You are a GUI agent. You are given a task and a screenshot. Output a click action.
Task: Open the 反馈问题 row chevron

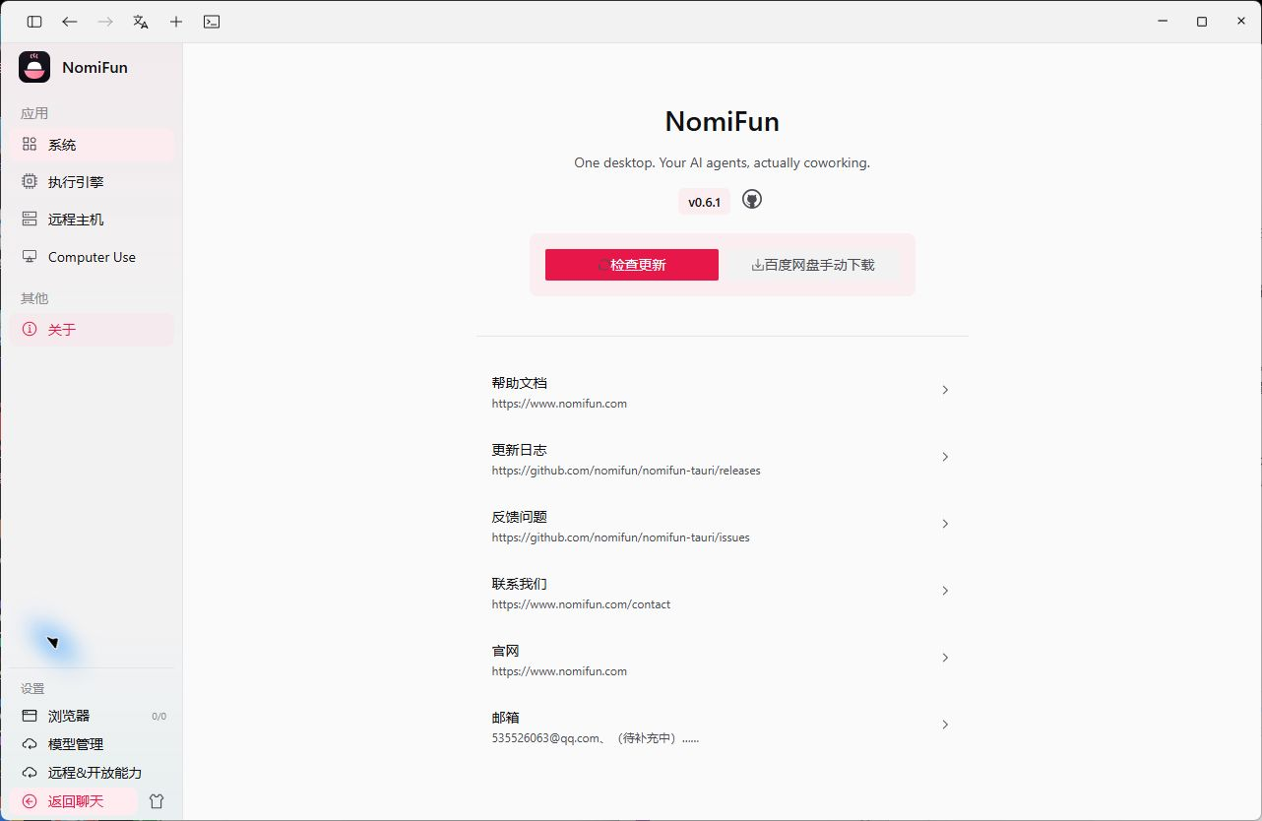945,524
